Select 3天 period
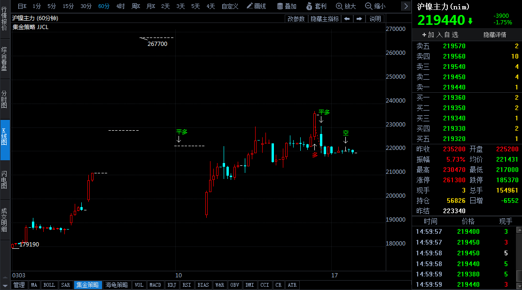Viewport: 522px width, 290px height. (x=180, y=6)
